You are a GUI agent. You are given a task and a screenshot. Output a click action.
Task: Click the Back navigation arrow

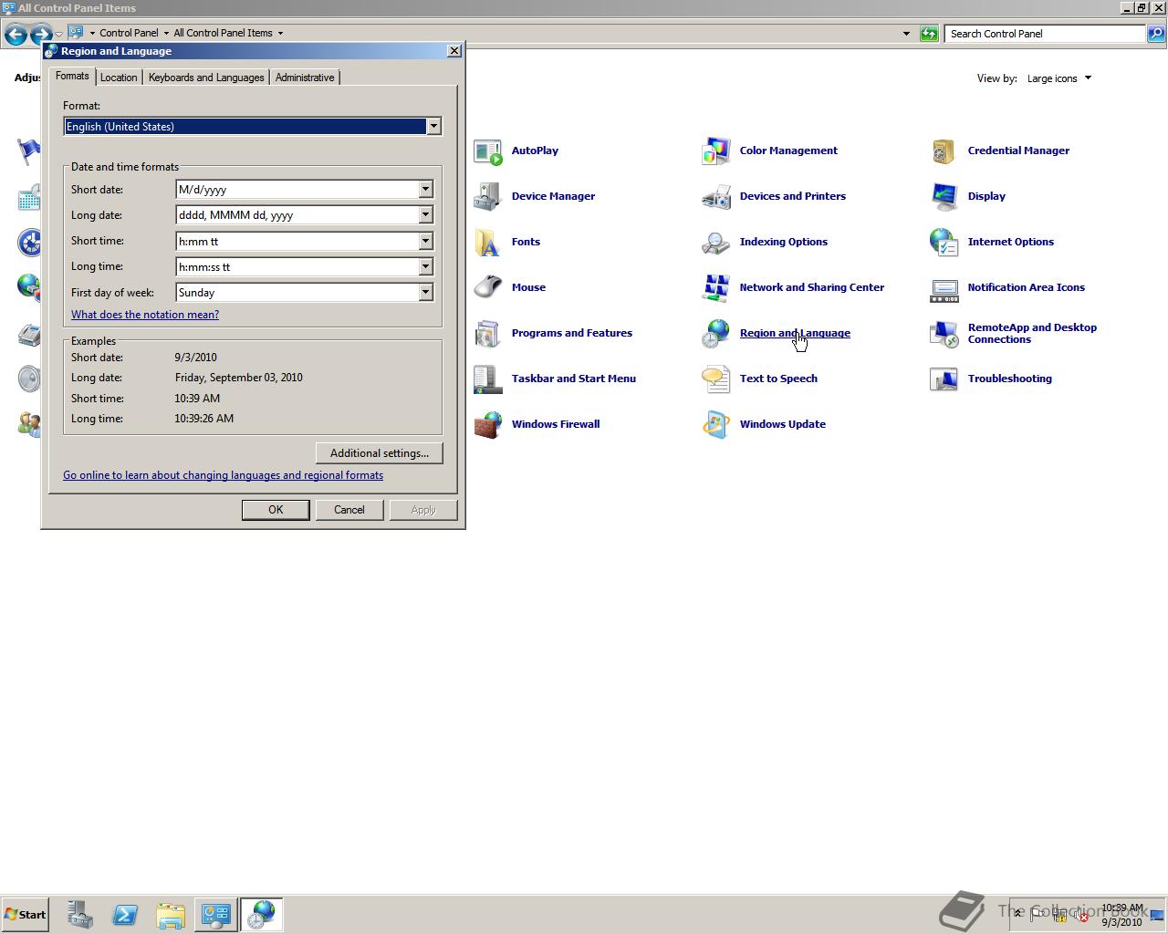[16, 35]
